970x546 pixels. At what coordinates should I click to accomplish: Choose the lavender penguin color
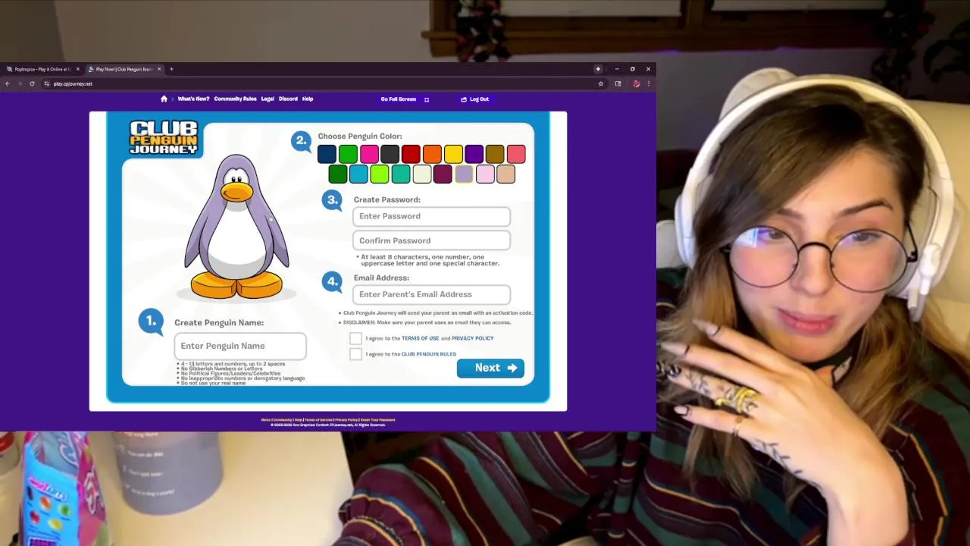coord(464,174)
